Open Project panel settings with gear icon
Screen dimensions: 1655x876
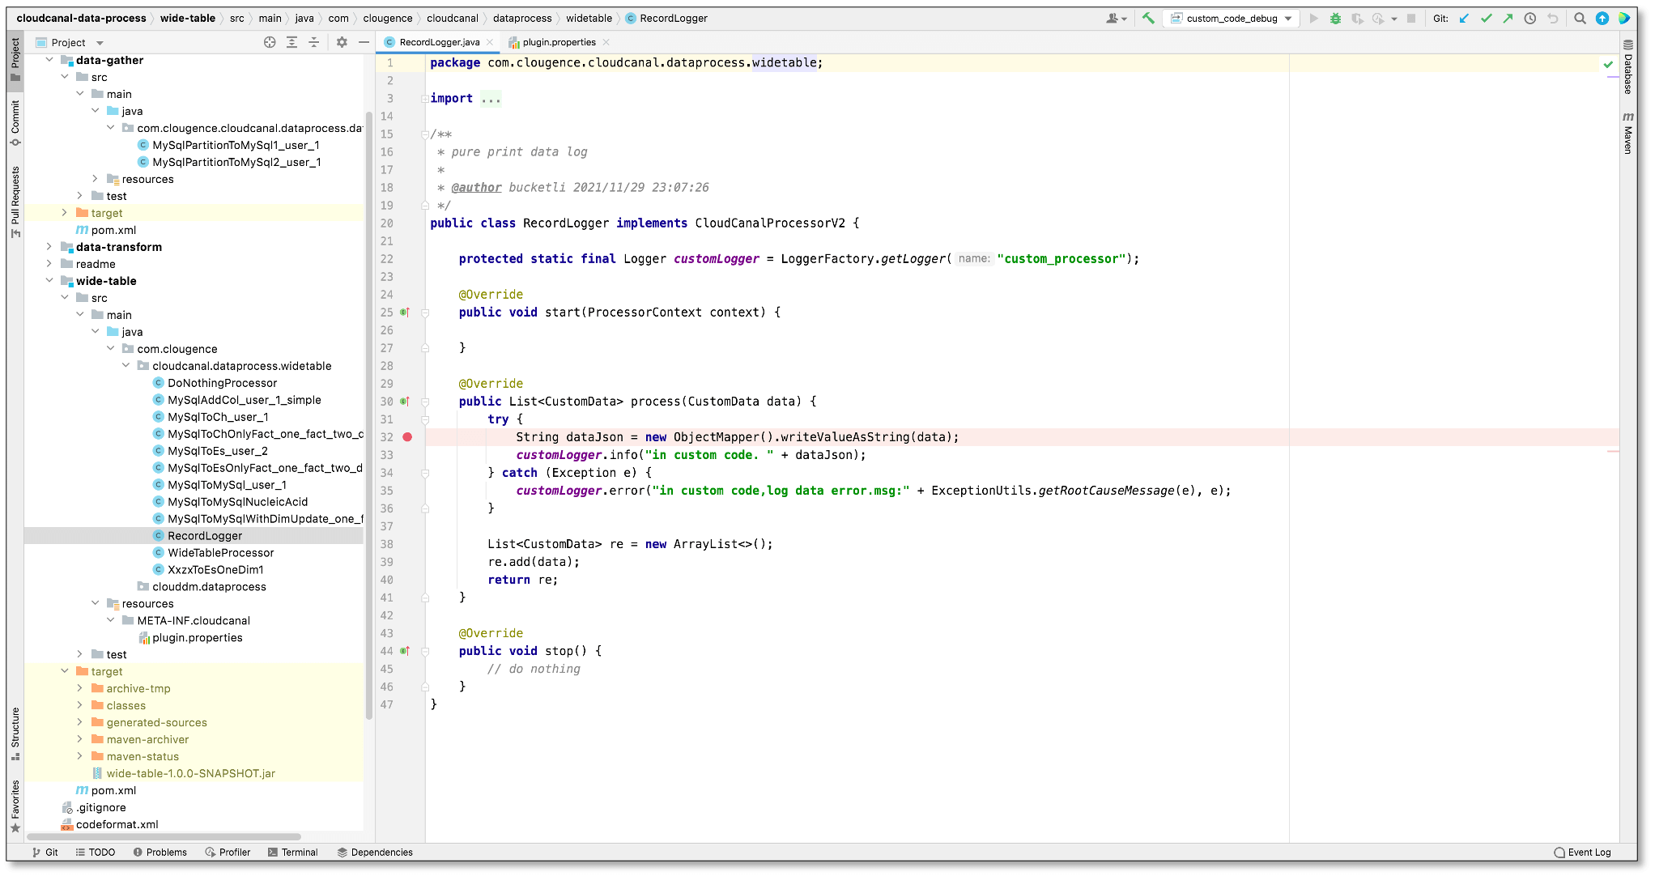coord(341,42)
